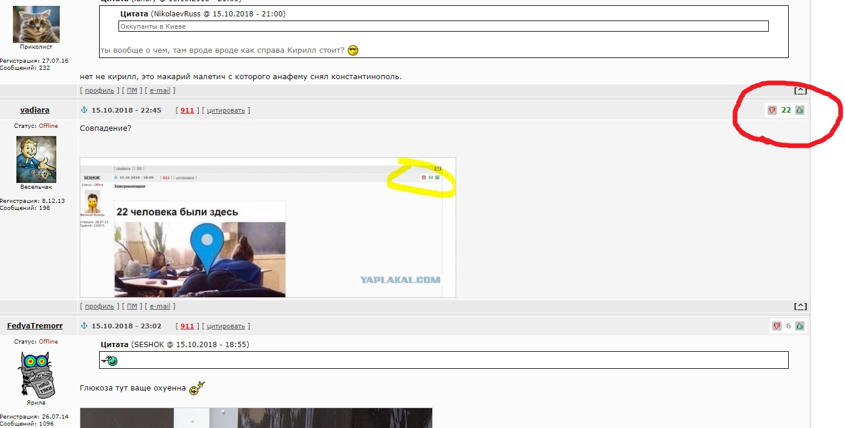Click "Регистрация: 27.07.16" text
Image resolution: width=845 pixels, height=428 pixels.
click(x=34, y=61)
